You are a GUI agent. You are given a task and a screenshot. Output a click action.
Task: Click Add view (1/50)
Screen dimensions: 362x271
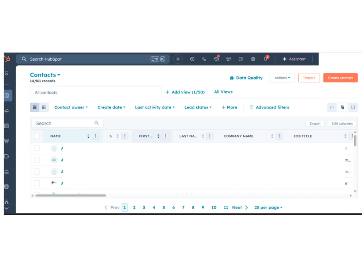coord(185,92)
